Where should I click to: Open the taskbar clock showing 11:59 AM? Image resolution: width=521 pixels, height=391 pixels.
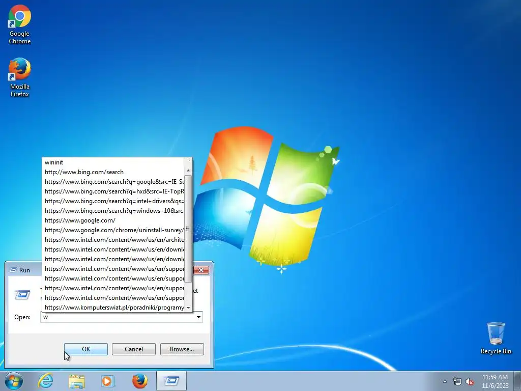tap(495, 381)
